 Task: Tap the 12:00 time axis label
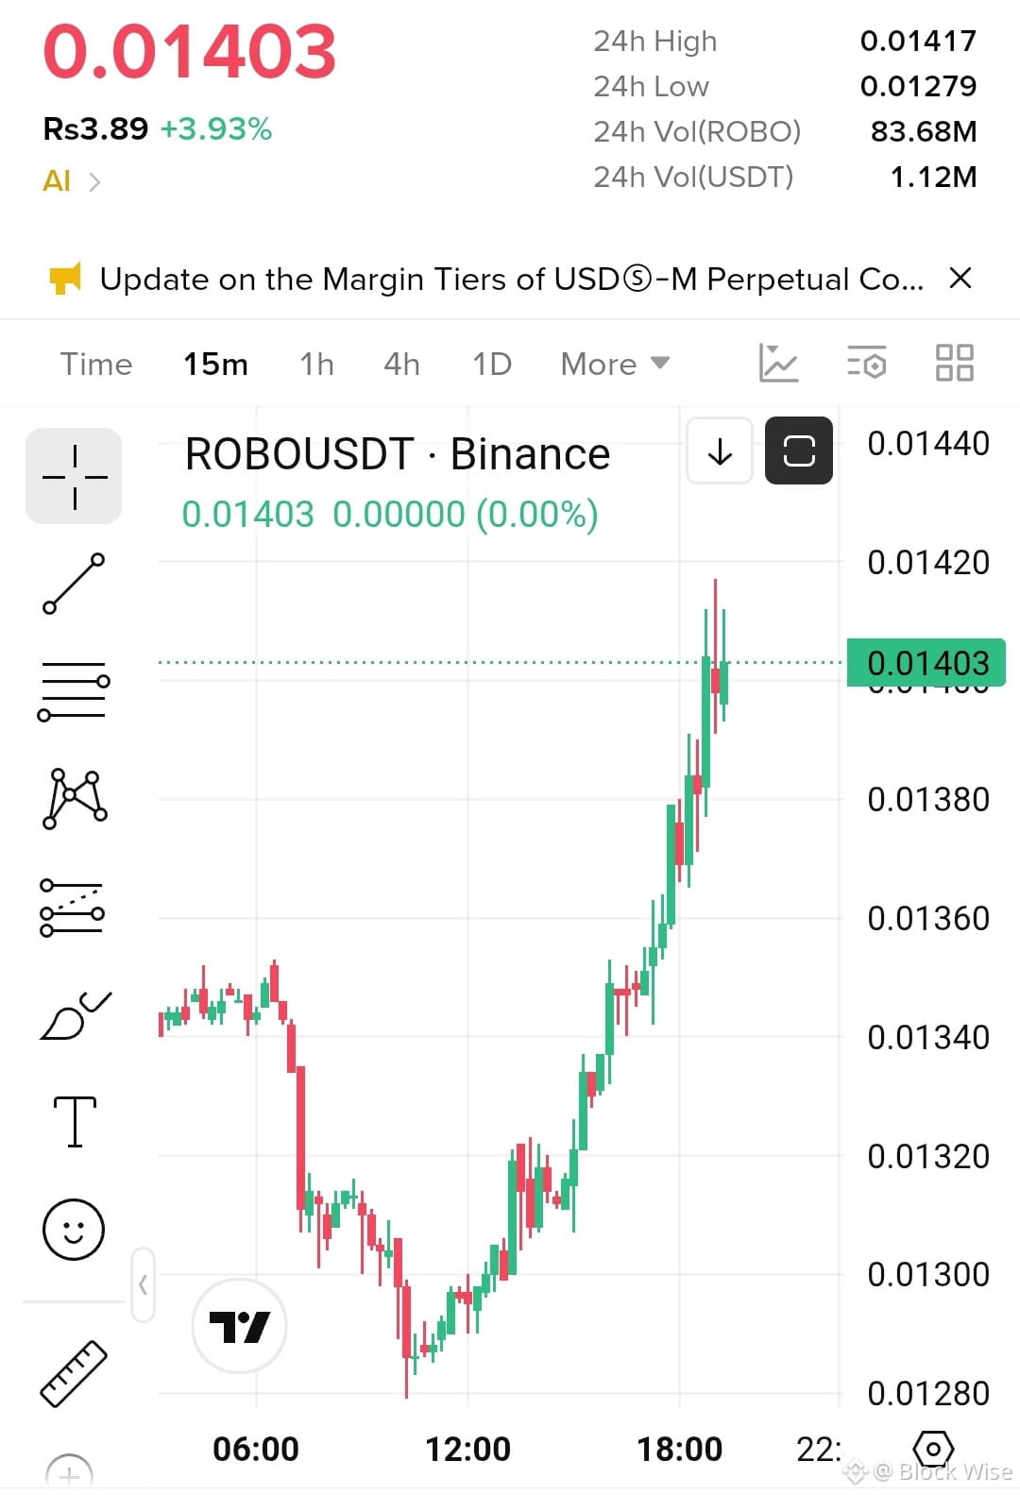pos(467,1449)
